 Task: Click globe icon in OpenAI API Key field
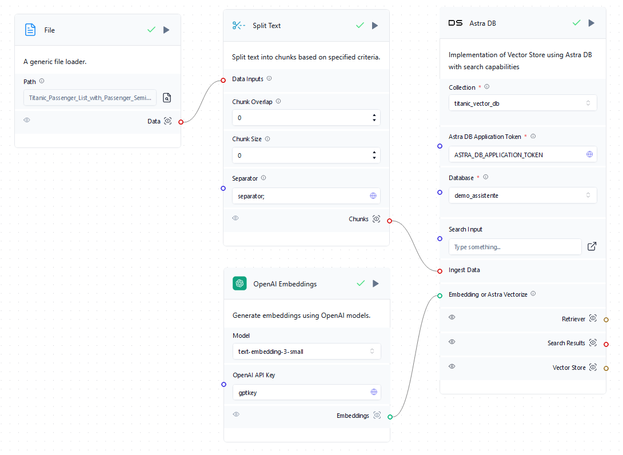coord(374,392)
